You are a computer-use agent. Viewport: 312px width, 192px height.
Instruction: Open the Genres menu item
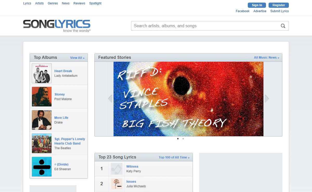pos(53,3)
